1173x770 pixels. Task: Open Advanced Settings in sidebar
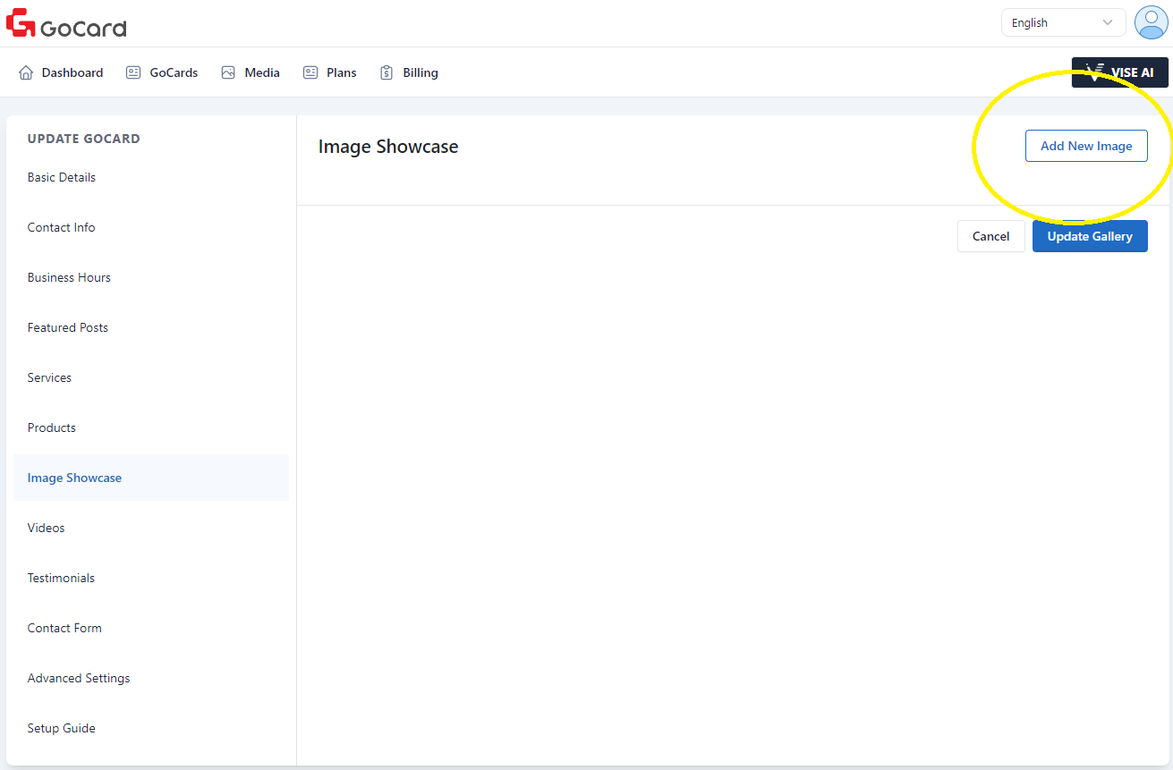pyautogui.click(x=79, y=678)
